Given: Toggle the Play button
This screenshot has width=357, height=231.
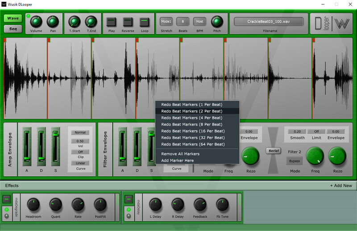Looking at the screenshot, I should pyautogui.click(x=111, y=22).
